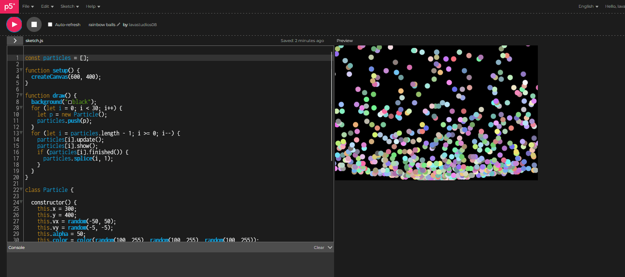Stop the running sketch
This screenshot has width=625, height=277.
click(34, 24)
